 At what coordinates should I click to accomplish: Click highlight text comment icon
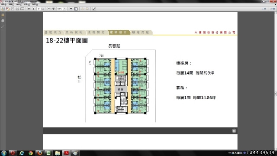point(87,9)
